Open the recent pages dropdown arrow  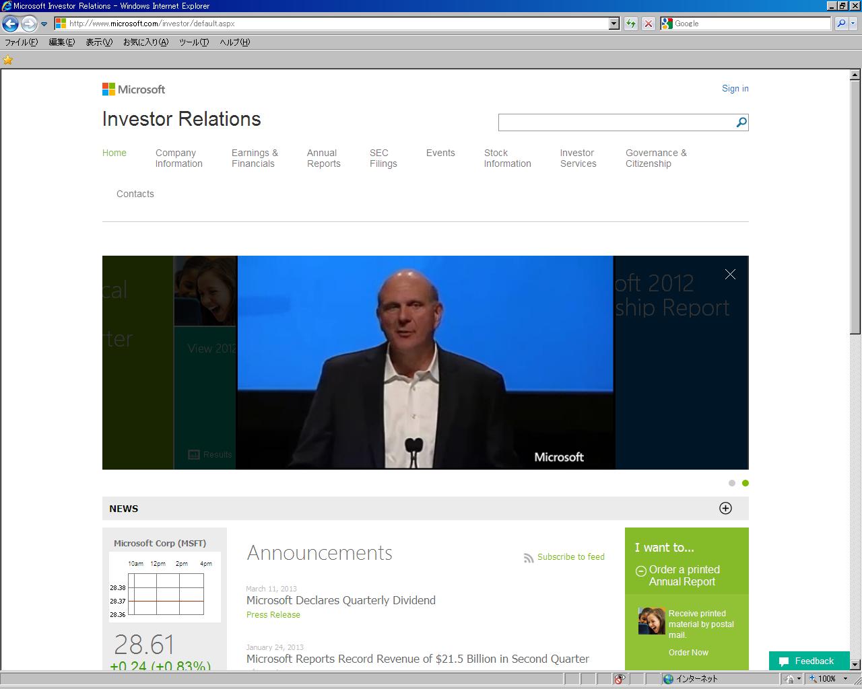pyautogui.click(x=44, y=24)
